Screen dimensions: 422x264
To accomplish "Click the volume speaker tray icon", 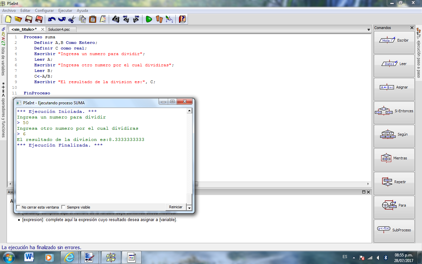I will coord(377,257).
